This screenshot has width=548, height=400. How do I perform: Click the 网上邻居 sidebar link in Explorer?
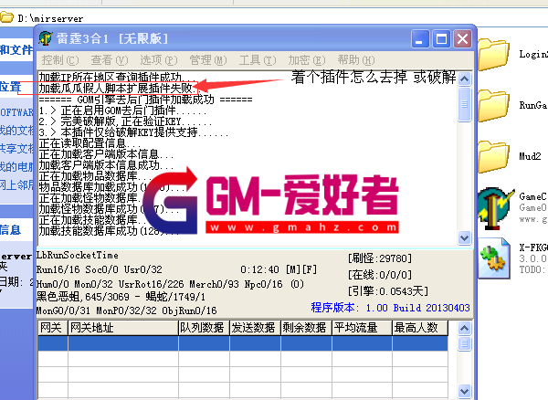pyautogui.click(x=16, y=184)
